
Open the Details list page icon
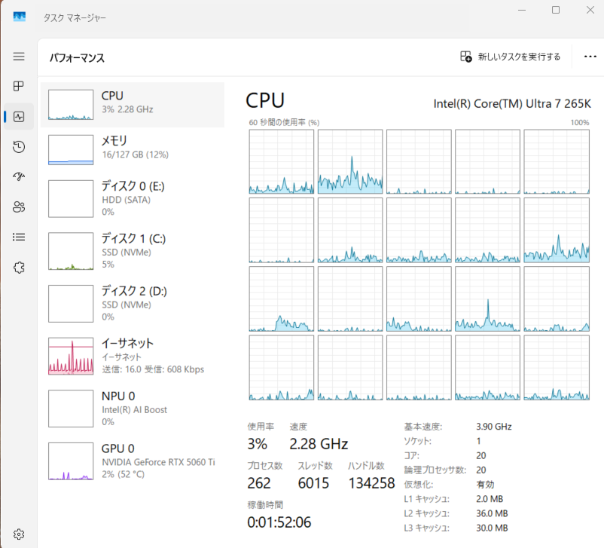coord(19,237)
